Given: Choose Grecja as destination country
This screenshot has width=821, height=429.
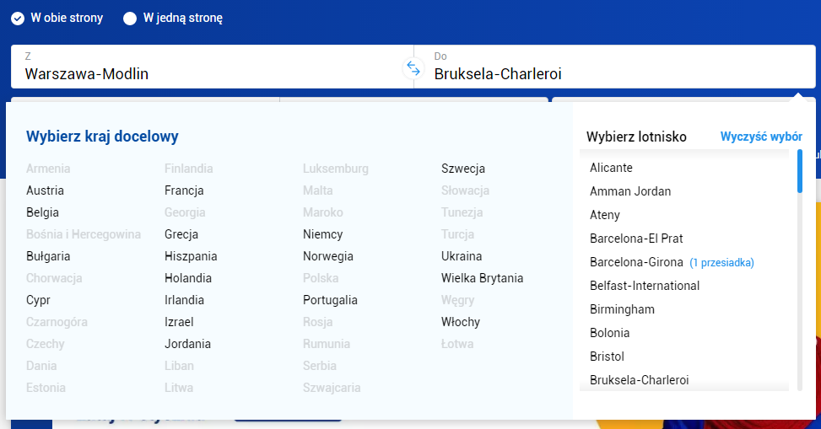Looking at the screenshot, I should pos(181,234).
